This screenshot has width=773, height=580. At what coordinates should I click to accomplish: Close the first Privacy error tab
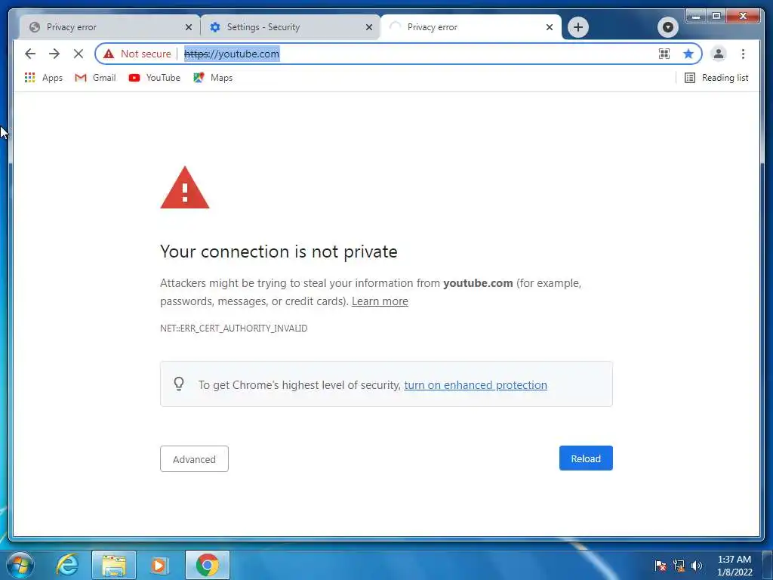(188, 27)
